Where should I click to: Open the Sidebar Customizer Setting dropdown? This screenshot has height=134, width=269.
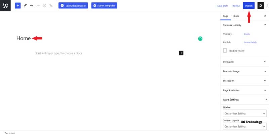245,113
